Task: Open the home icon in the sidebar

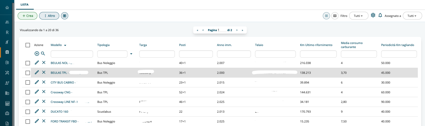Action: coord(7,8)
